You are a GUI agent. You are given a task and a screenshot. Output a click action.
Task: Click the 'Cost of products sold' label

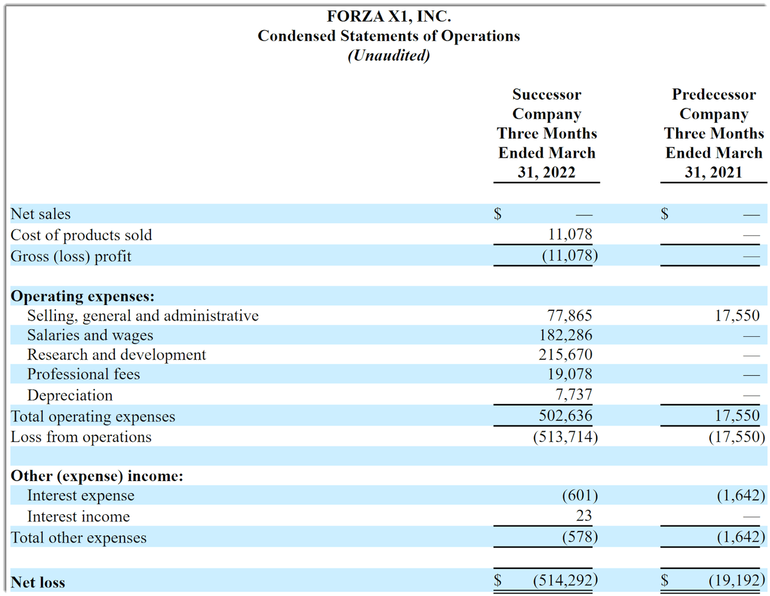point(81,235)
